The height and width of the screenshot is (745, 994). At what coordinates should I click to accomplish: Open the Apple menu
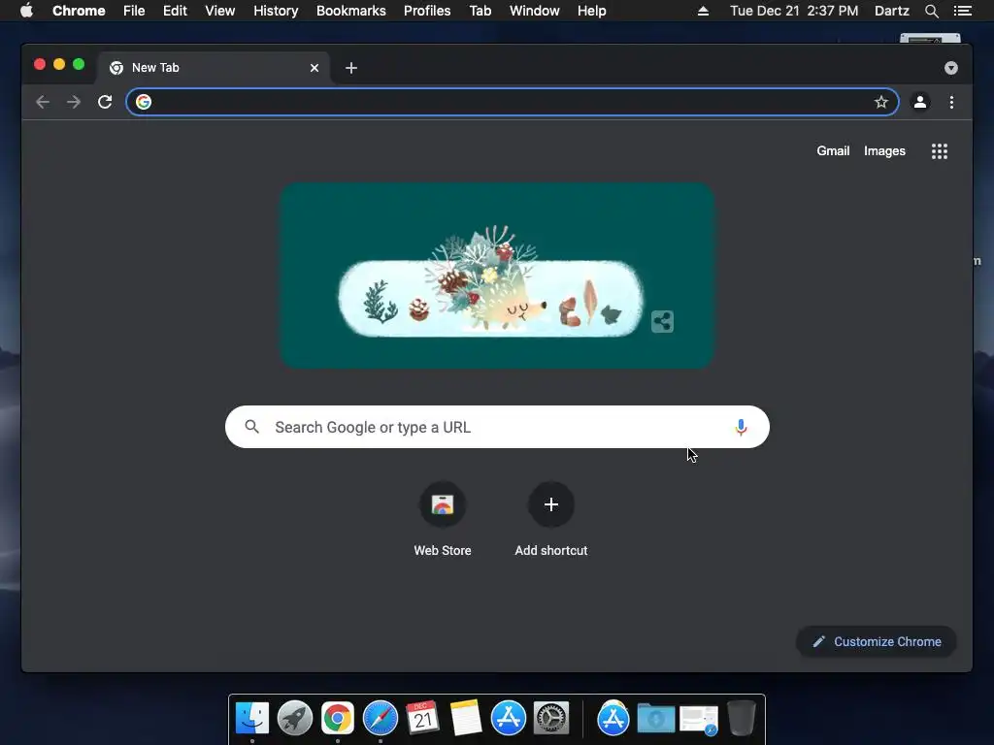click(26, 11)
